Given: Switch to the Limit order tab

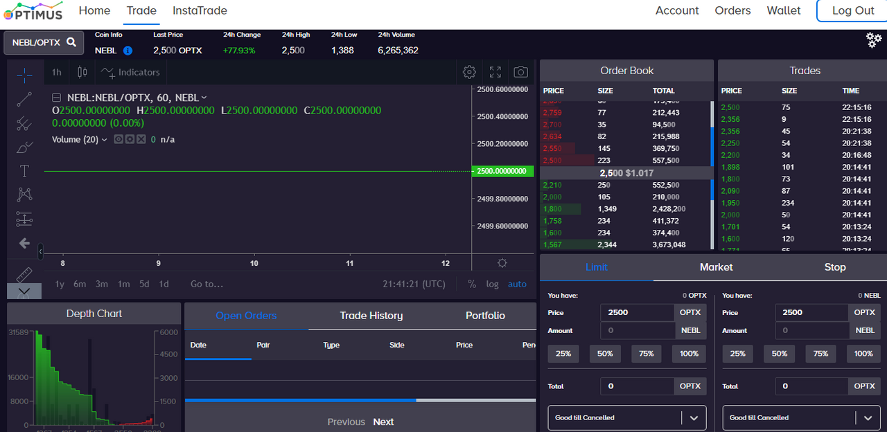Looking at the screenshot, I should point(597,267).
